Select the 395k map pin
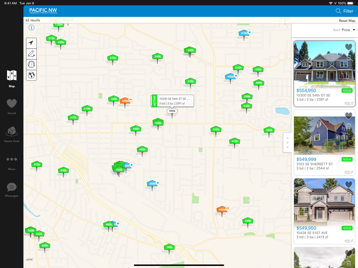This screenshot has width=358, height=268. pyautogui.click(x=169, y=247)
